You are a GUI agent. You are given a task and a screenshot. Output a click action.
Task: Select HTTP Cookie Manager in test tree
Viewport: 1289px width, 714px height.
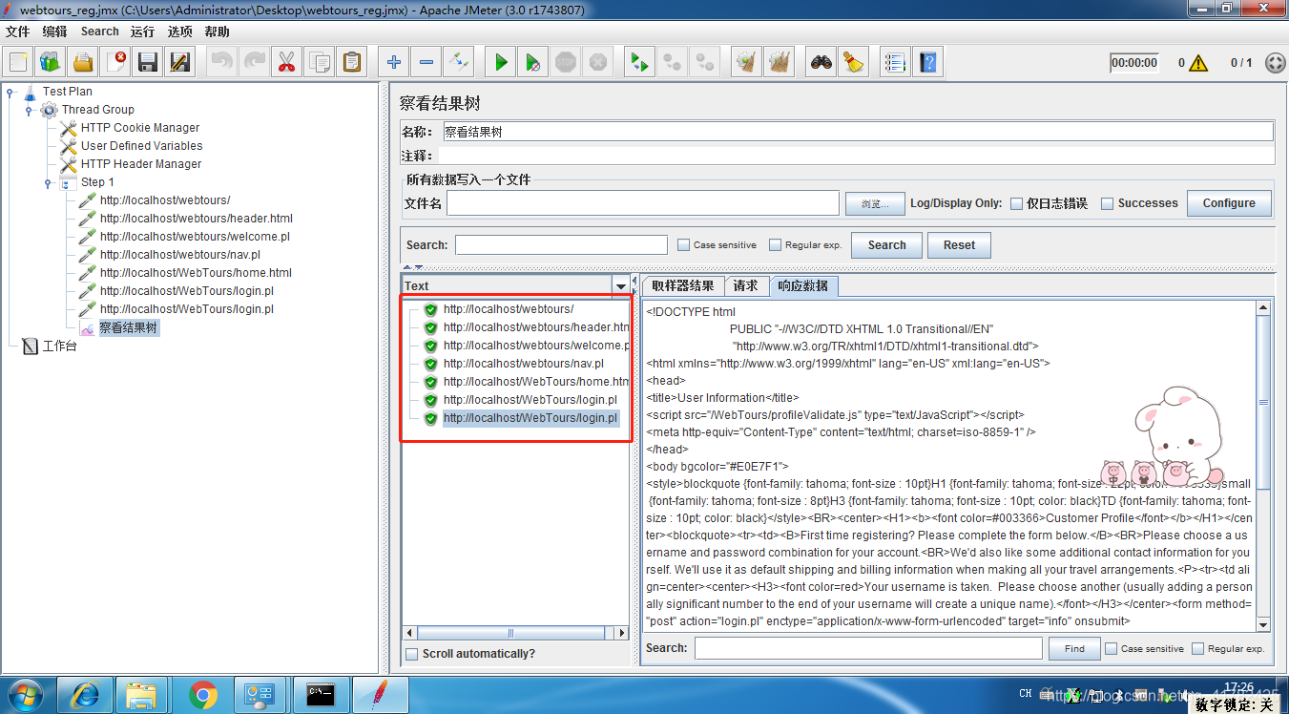pos(140,128)
